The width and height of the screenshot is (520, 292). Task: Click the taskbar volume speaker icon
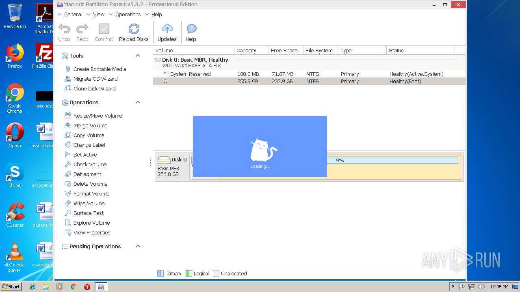point(481,287)
